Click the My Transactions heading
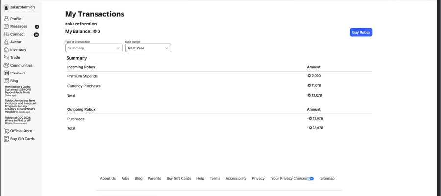Viewport: 441px width, 196px height. (95, 14)
